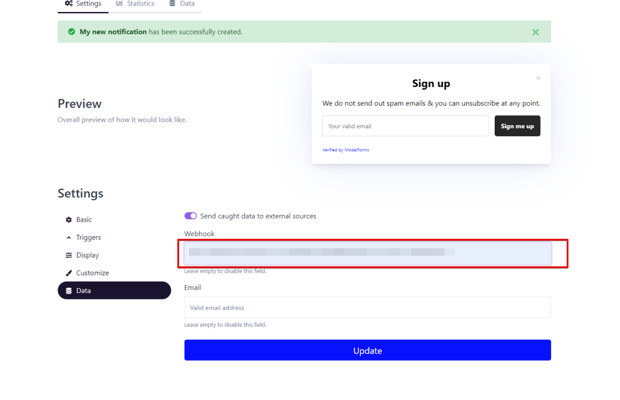Click the database icon on the top Data tab
620x400 pixels.
pyautogui.click(x=173, y=4)
